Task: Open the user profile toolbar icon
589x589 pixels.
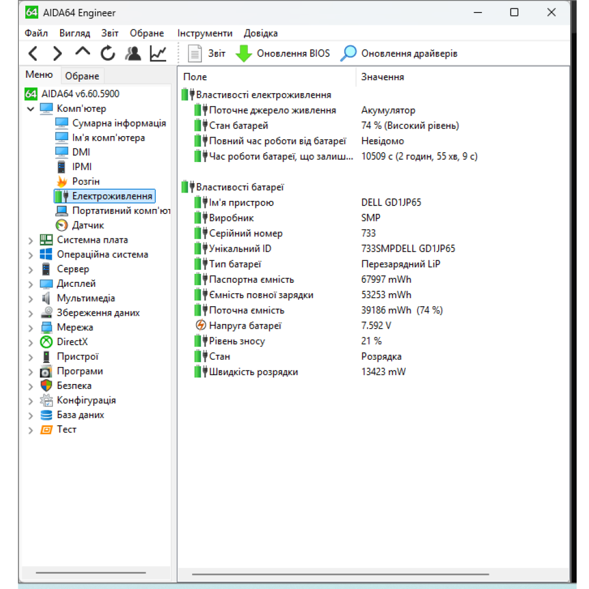Action: 133,54
